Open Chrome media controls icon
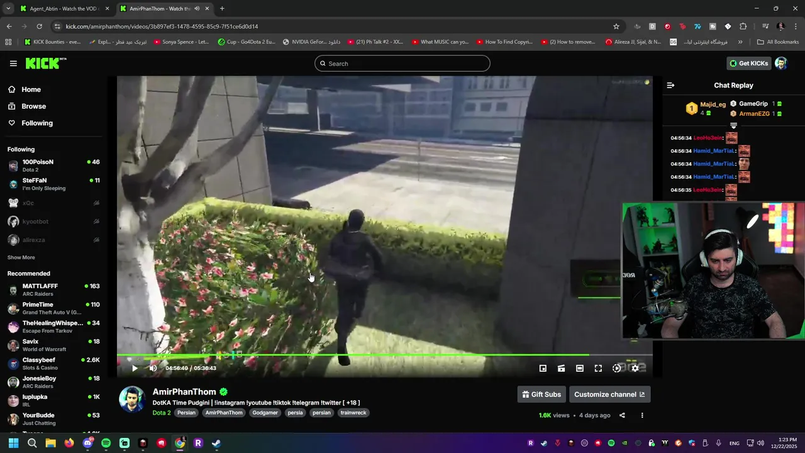 [x=765, y=26]
